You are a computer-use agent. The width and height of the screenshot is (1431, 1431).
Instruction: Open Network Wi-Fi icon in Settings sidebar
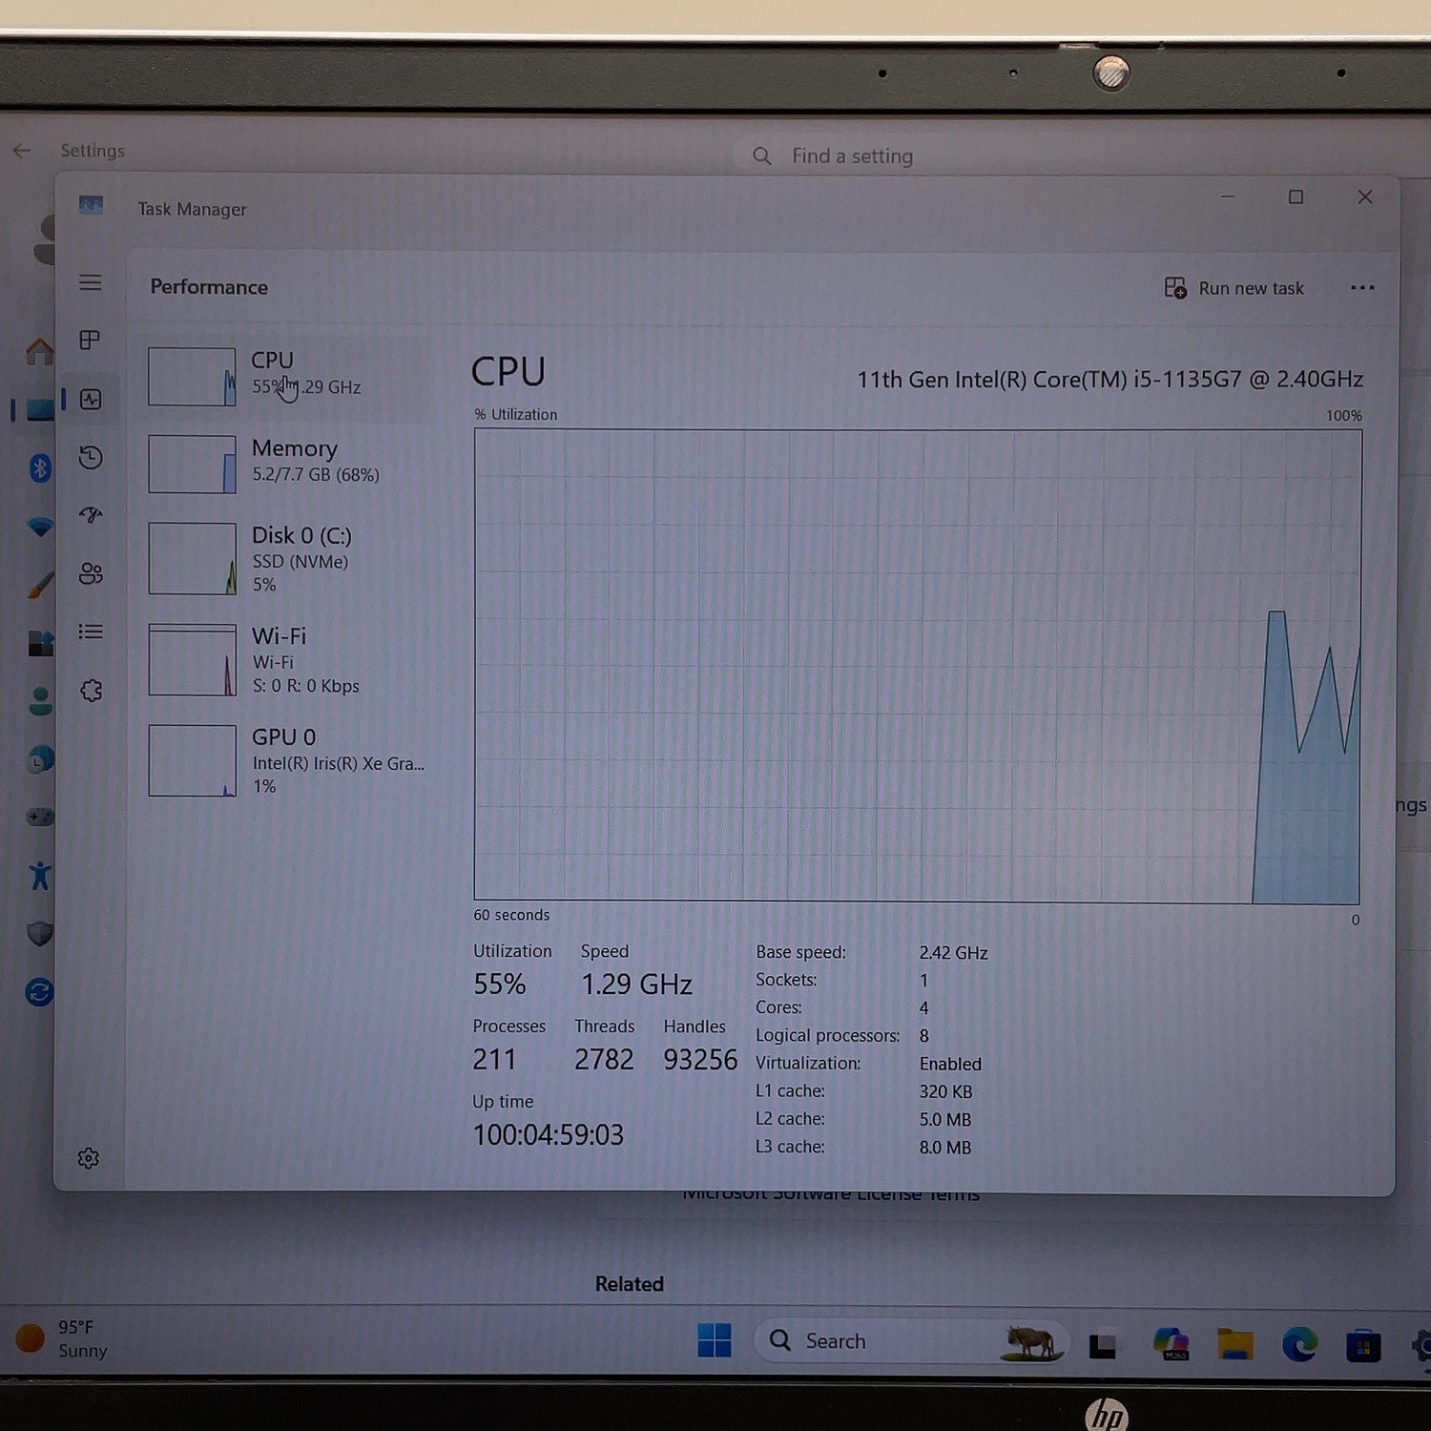[x=39, y=527]
